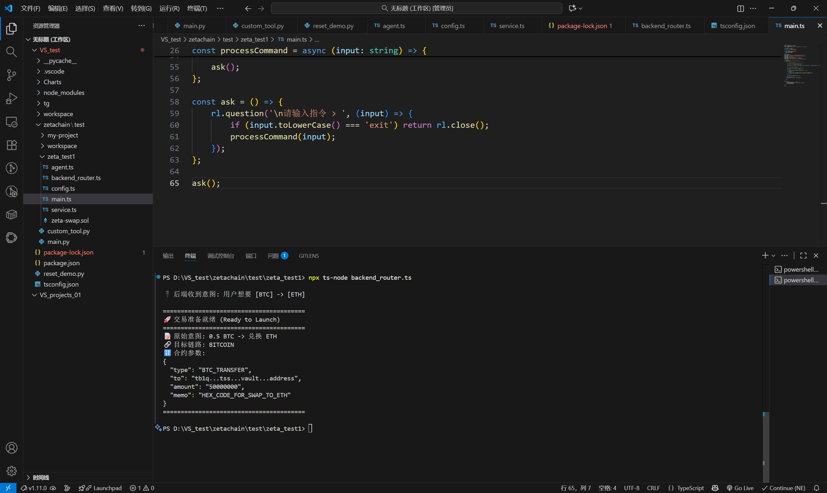Click the Copilot status icon
The height and width of the screenshot is (493, 827).
coord(715,488)
